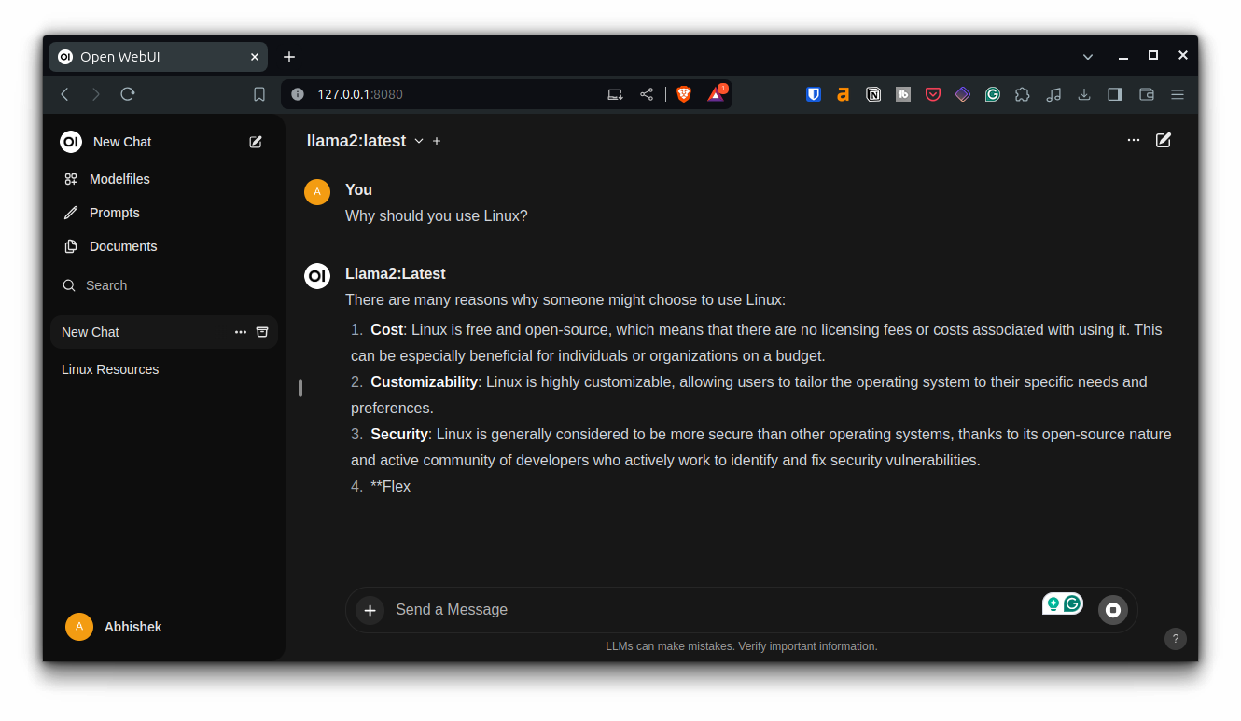Click the Abhishek profile button

pyautogui.click(x=113, y=626)
